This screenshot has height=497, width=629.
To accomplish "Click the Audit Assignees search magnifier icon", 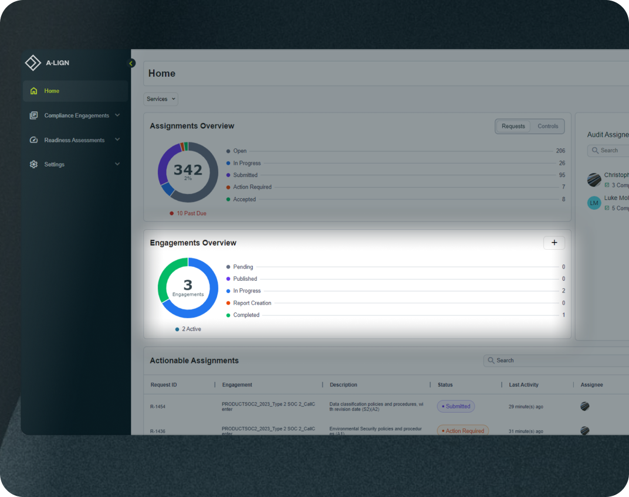I will pos(596,150).
